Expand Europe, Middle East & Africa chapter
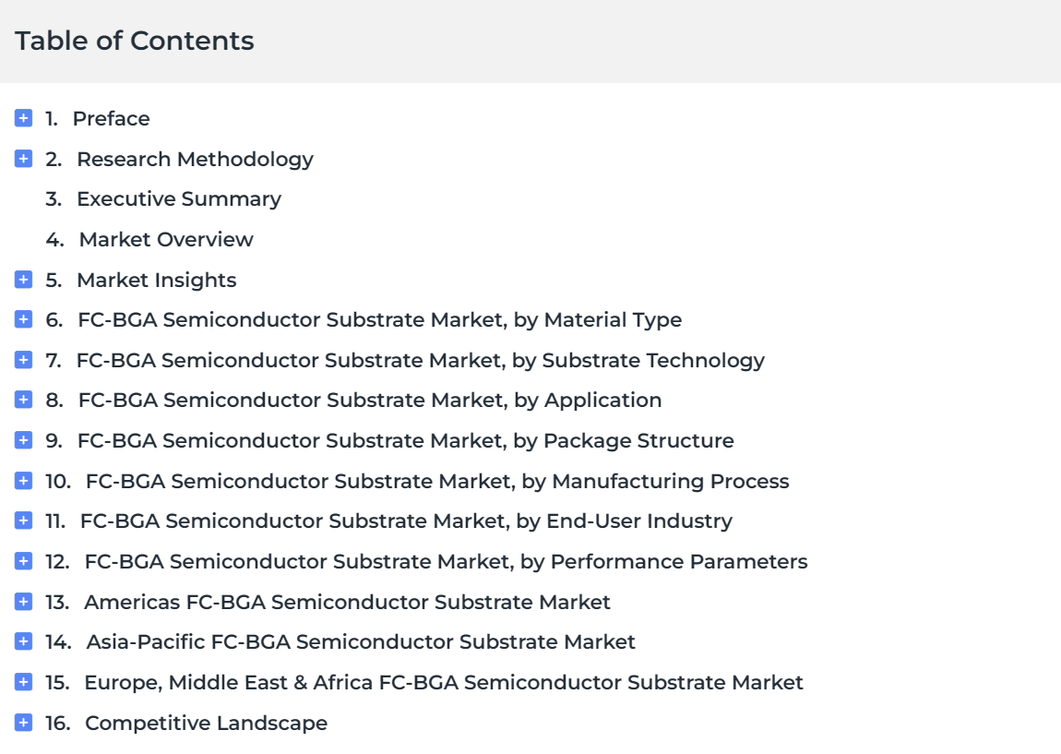Viewport: 1061px width, 754px height. click(23, 682)
